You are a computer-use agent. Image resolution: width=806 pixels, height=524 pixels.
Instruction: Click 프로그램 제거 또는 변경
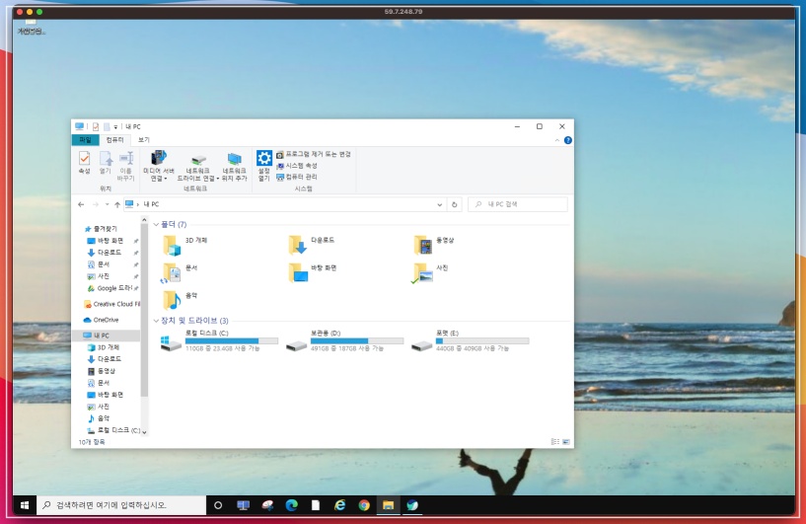pos(314,154)
